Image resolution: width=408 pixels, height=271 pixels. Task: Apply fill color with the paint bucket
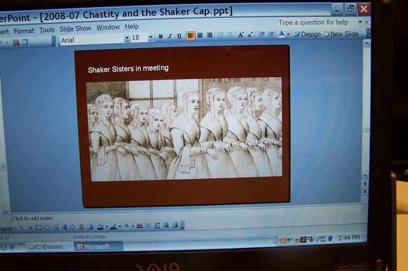(x=100, y=226)
